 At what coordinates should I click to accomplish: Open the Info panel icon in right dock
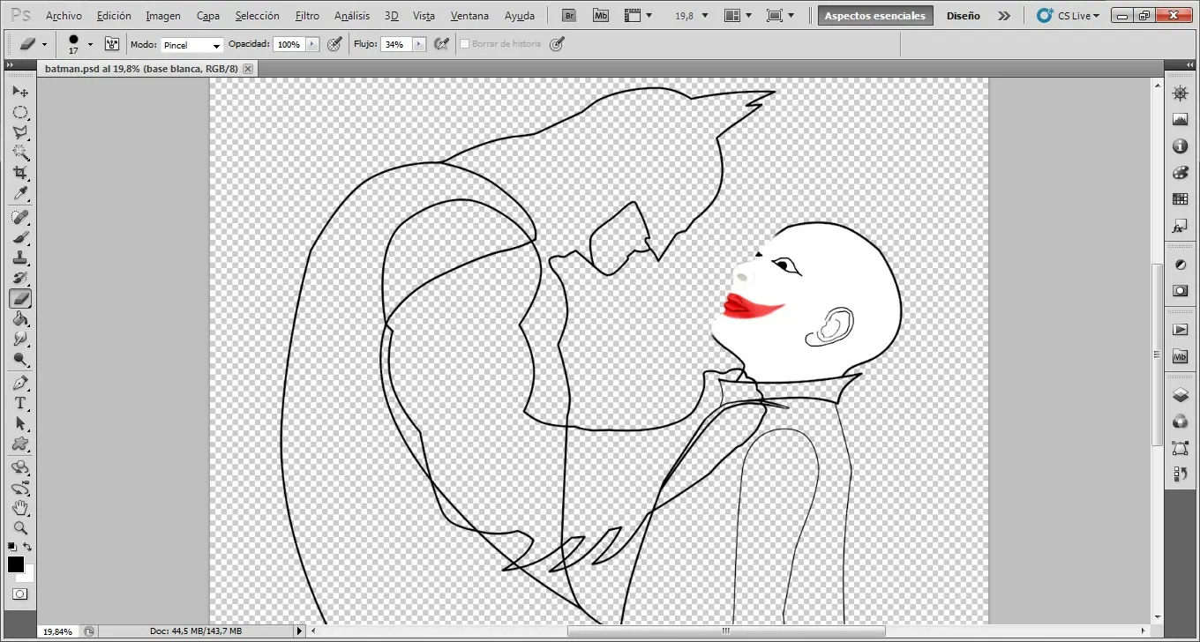click(x=1180, y=146)
